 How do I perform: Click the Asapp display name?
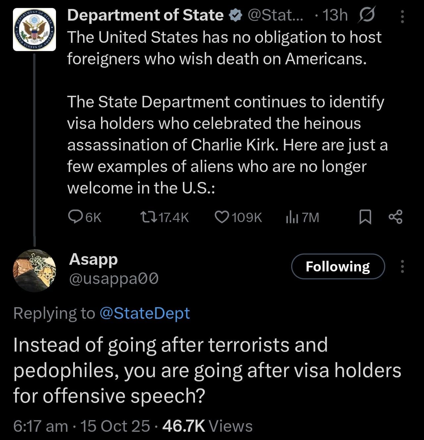pyautogui.click(x=93, y=259)
